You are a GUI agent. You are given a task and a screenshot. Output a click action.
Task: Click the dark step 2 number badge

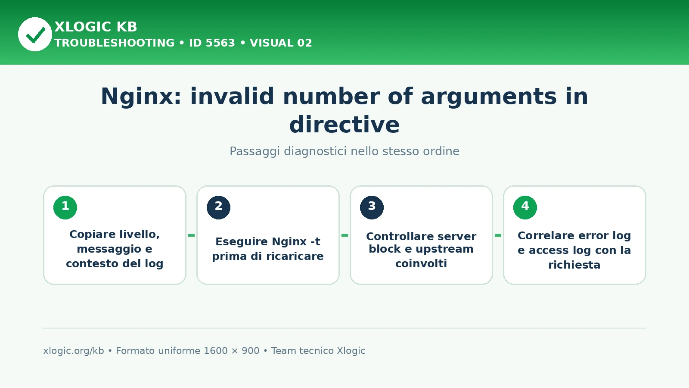coord(218,207)
